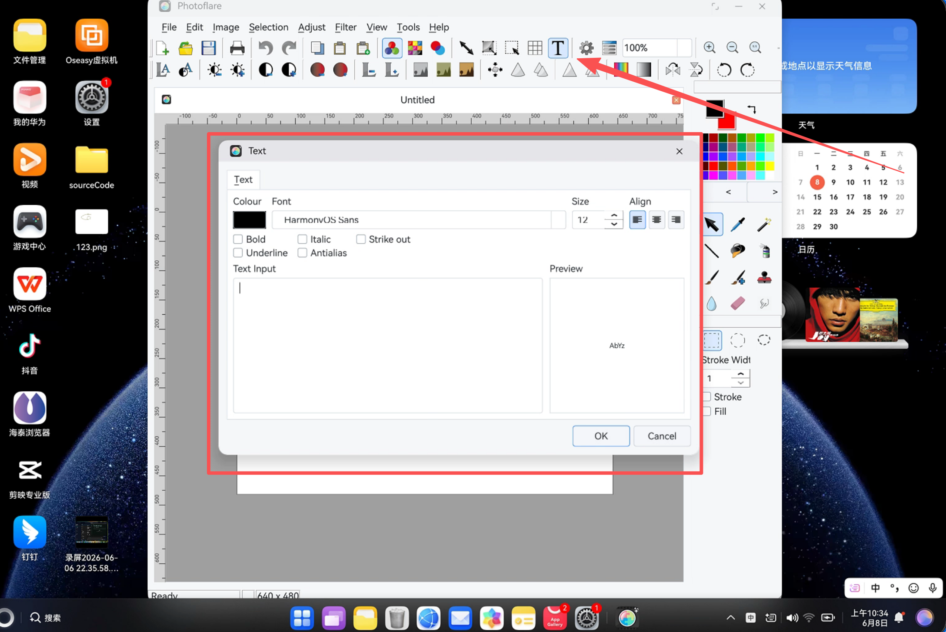The width and height of the screenshot is (946, 632).
Task: Click the Zoom in magnifier icon
Action: point(709,48)
